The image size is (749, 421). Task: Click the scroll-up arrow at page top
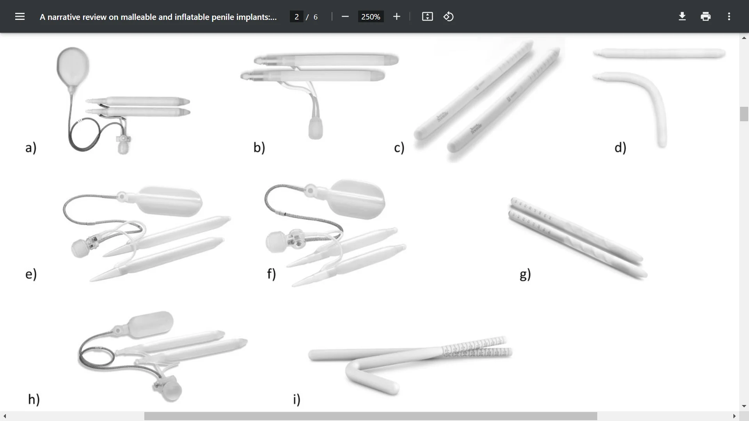pyautogui.click(x=744, y=37)
